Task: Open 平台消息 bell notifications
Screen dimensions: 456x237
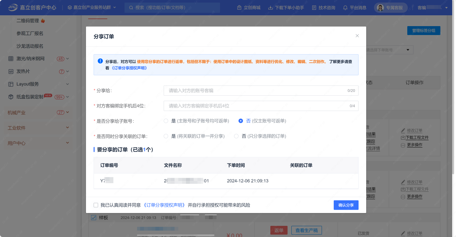Action: [x=345, y=8]
